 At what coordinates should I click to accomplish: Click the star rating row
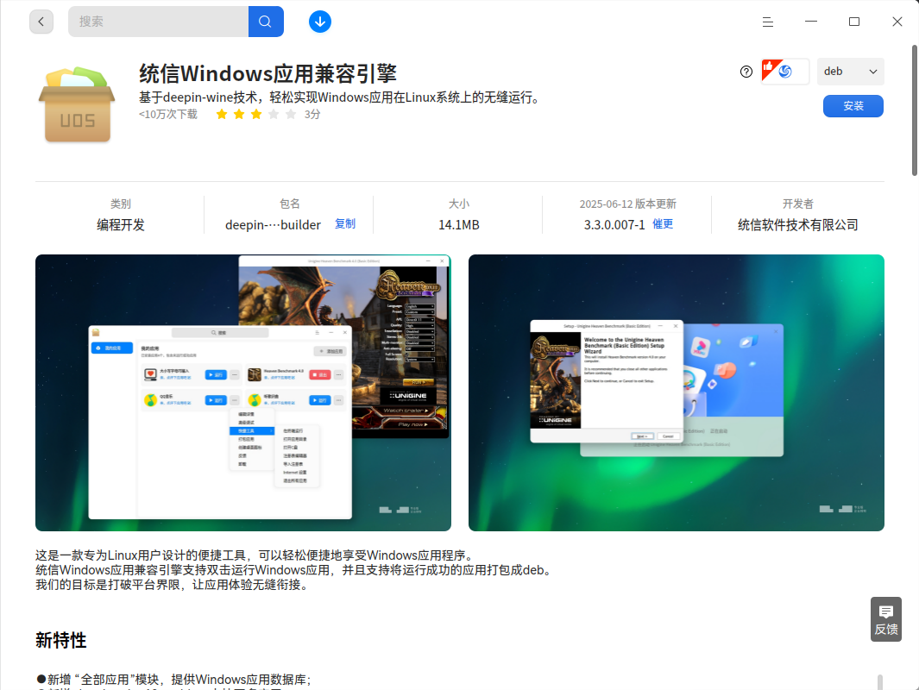[x=256, y=114]
